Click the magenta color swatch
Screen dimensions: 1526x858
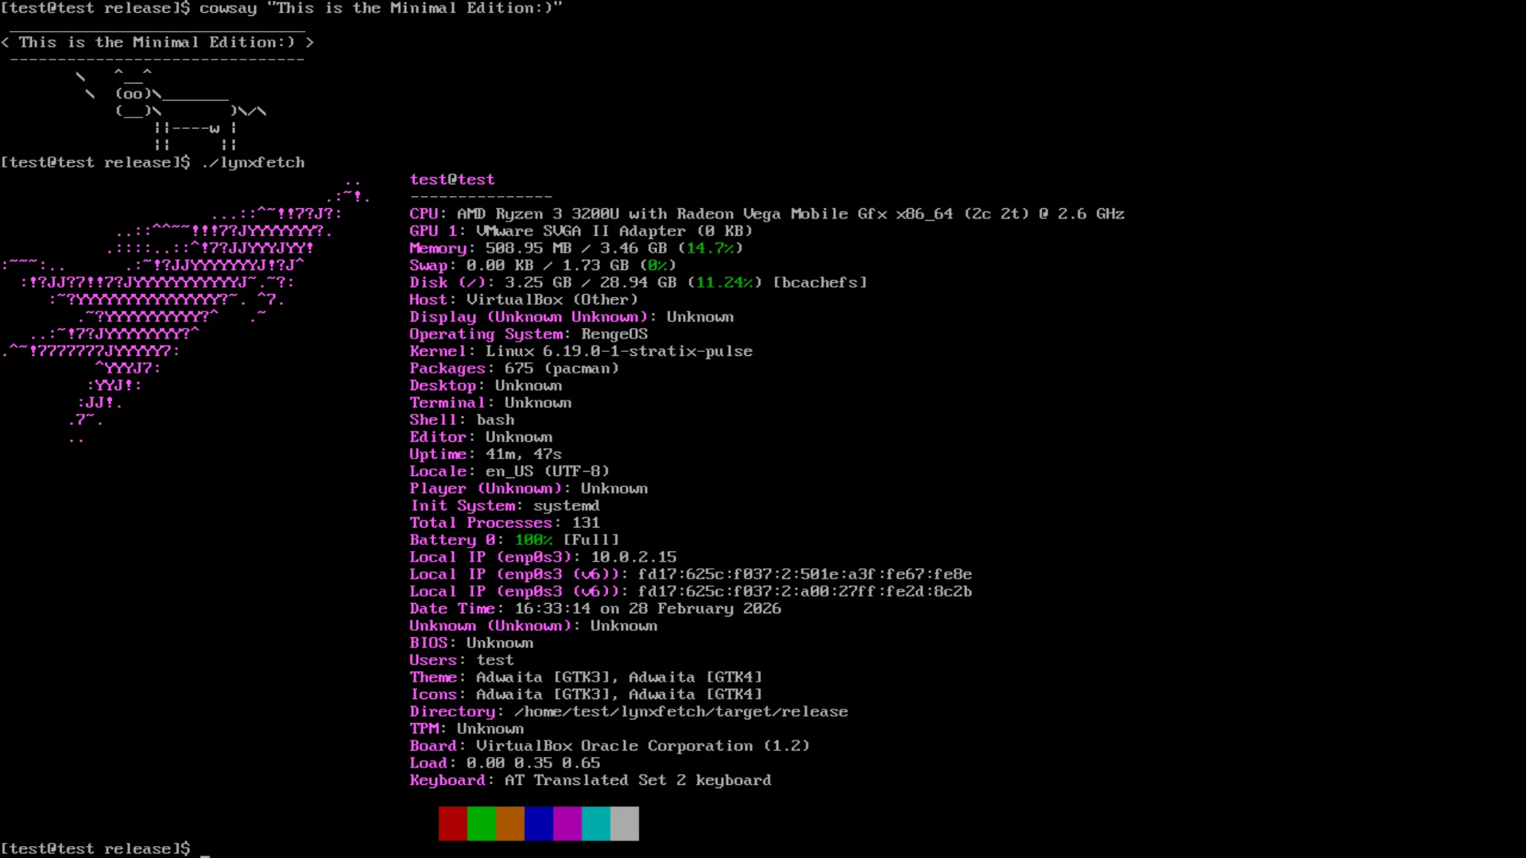(x=567, y=824)
